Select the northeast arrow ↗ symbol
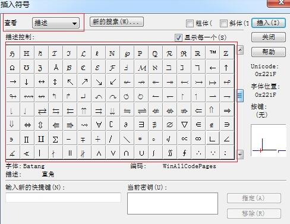The height and width of the screenshot is (224, 290). 84,81
